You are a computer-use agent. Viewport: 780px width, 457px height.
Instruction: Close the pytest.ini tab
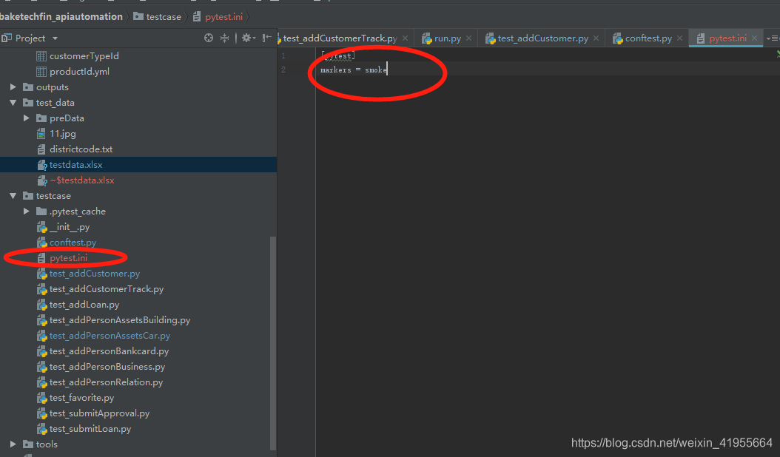coord(755,38)
